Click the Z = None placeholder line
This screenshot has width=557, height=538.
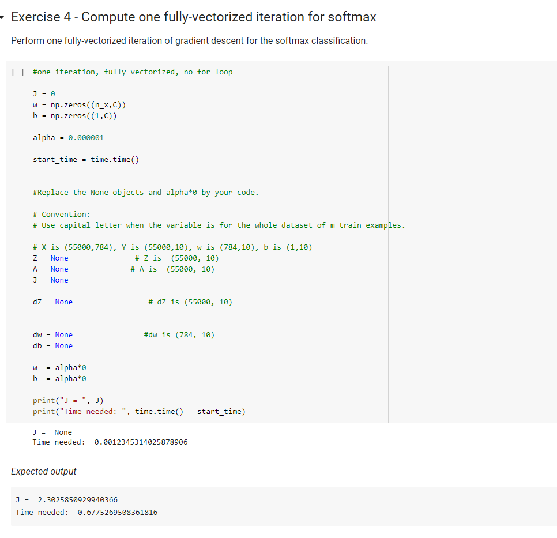coord(49,258)
